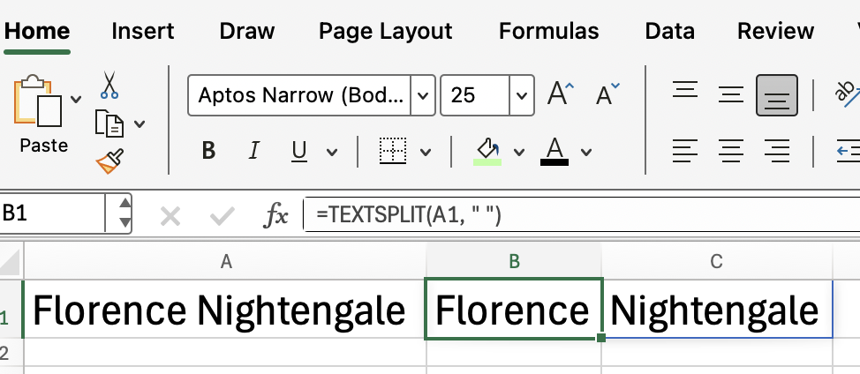Click the decrease indent icon
860x374 pixels.
point(849,151)
